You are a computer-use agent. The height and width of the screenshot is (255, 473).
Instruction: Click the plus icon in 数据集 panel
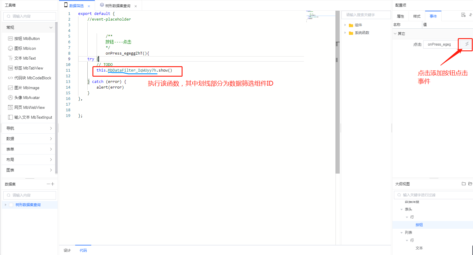[53, 184]
